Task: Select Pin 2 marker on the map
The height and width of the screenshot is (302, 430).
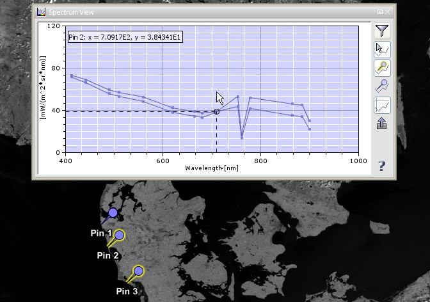Action: point(119,235)
